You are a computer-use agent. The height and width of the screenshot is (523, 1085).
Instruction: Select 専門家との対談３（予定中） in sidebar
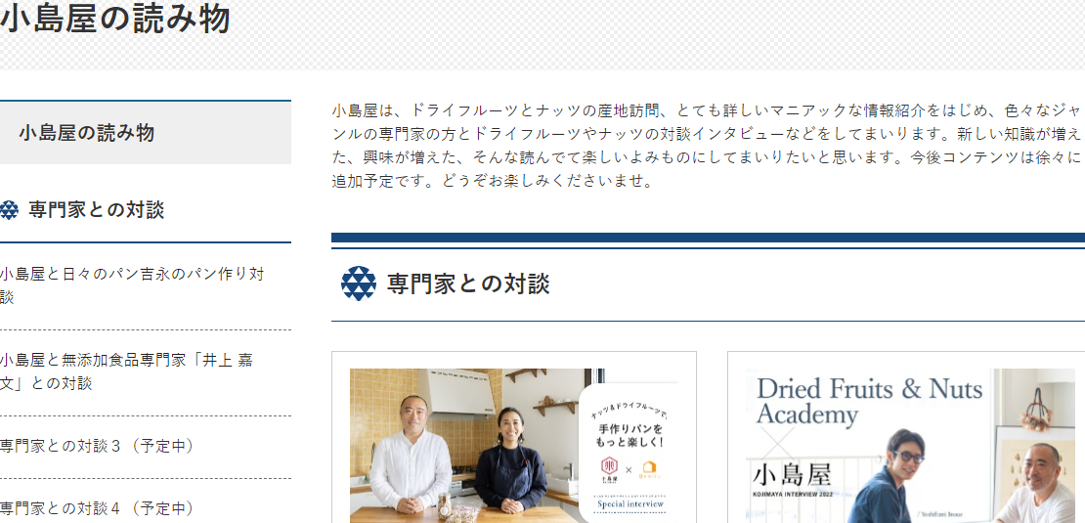point(98,447)
